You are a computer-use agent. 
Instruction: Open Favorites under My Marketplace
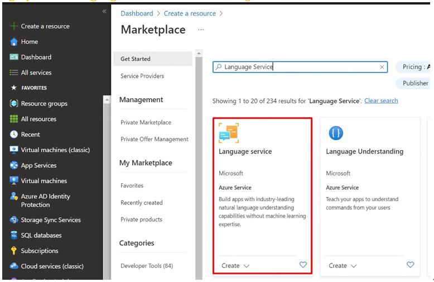tap(132, 185)
